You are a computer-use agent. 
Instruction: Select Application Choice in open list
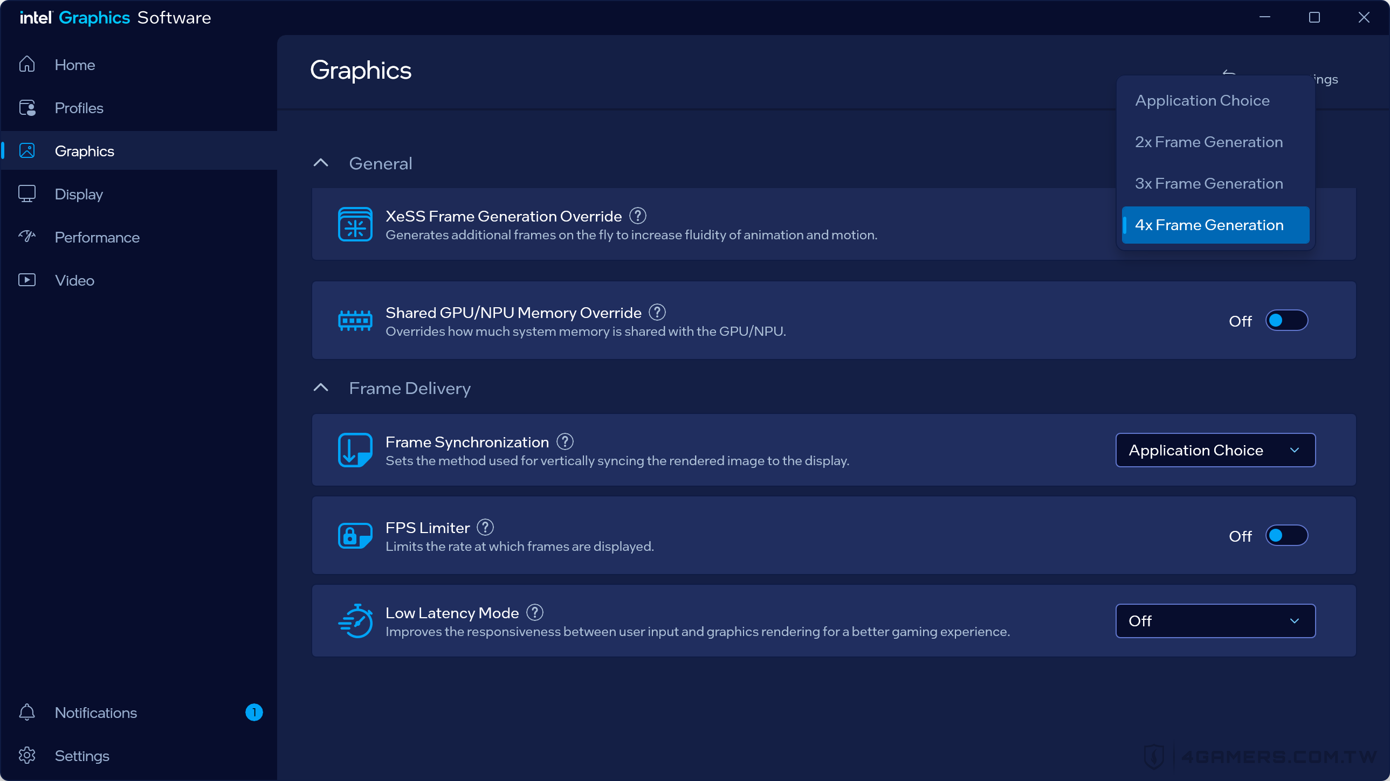(1202, 100)
